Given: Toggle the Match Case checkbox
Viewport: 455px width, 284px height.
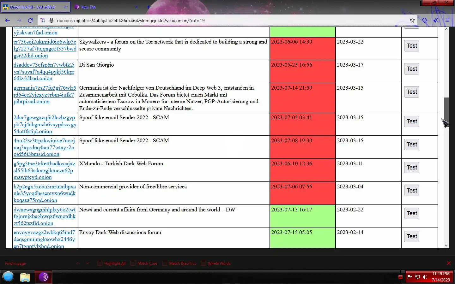Looking at the screenshot, I should coord(133,263).
